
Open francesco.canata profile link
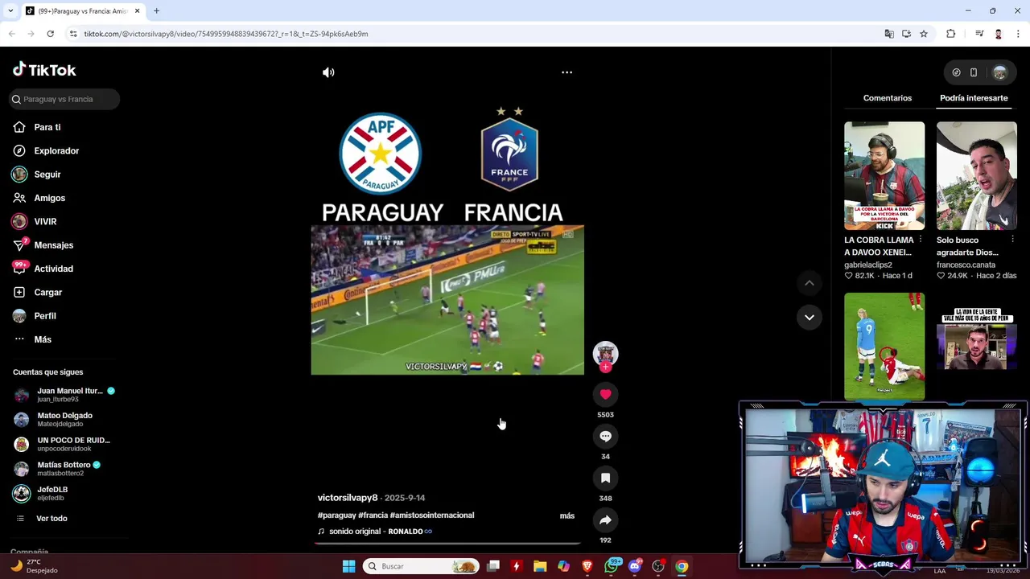(x=966, y=265)
